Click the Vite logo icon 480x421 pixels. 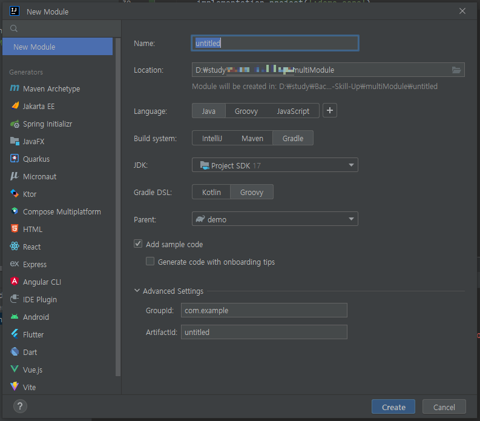point(15,386)
